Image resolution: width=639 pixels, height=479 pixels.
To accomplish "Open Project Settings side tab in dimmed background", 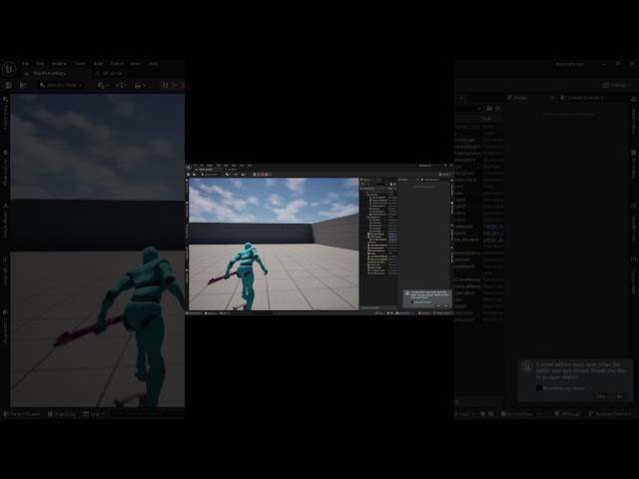I will 634,117.
